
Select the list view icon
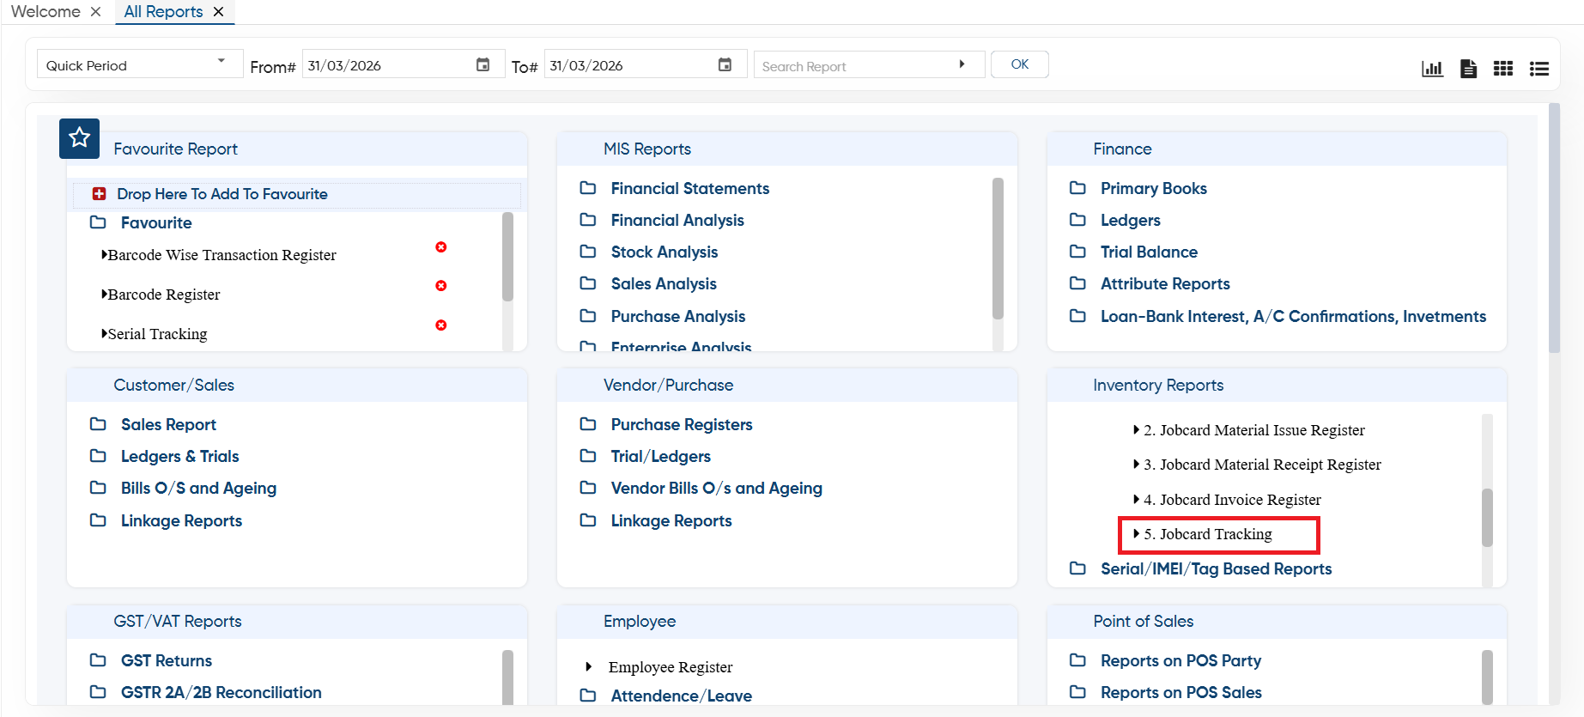(x=1539, y=69)
